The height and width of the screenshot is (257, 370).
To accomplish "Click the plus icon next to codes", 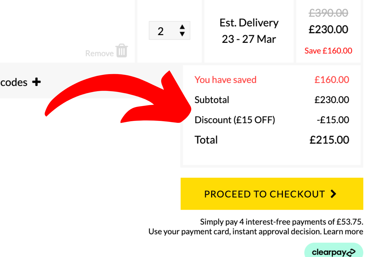I will pyautogui.click(x=36, y=82).
